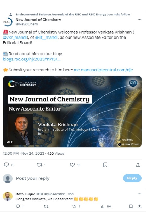
Task: Open more options on Rafa Luque's reply
Action: (x=139, y=194)
